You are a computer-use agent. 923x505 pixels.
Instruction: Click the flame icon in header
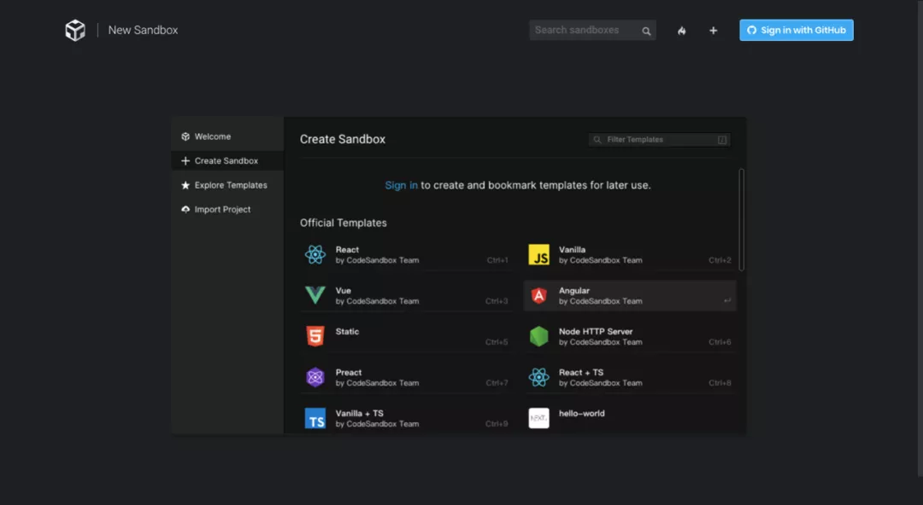tap(682, 31)
